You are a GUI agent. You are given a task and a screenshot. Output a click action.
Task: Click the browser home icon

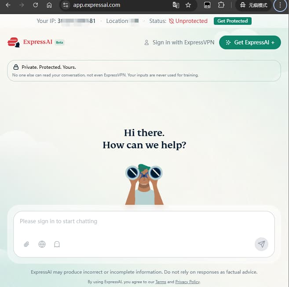49,5
